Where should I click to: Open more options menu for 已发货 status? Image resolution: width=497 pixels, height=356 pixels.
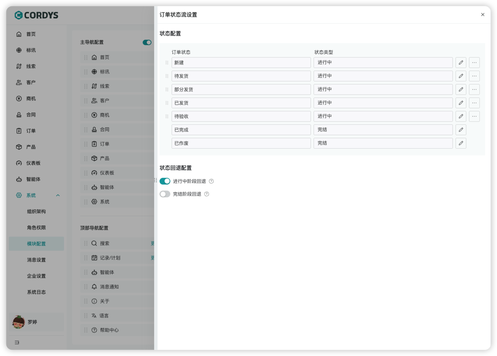pyautogui.click(x=474, y=103)
